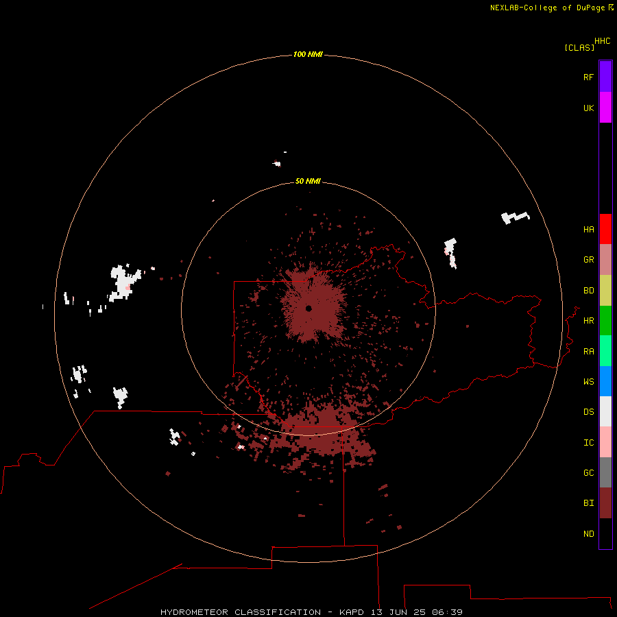Click the BI legend label
The height and width of the screenshot is (617, 617).
(x=588, y=503)
